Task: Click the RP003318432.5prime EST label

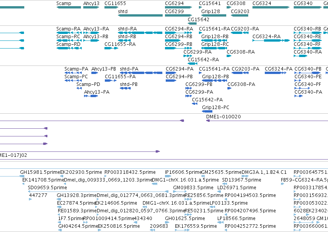Action: [x=130, y=172]
